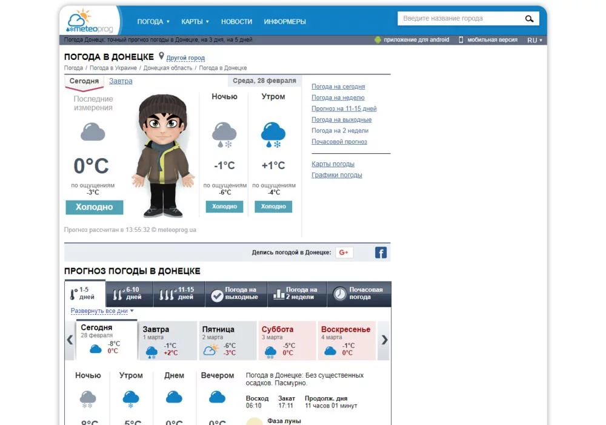Switch to the Завтра tab

(x=121, y=81)
